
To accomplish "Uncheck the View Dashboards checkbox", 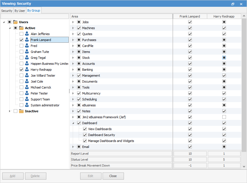I will [85, 129].
